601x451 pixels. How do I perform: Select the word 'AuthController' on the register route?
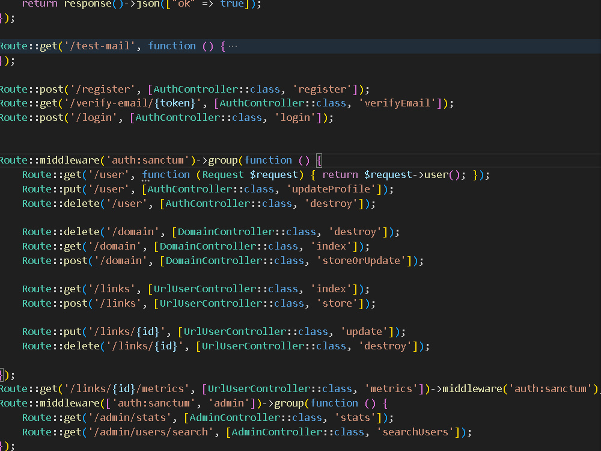click(x=194, y=88)
